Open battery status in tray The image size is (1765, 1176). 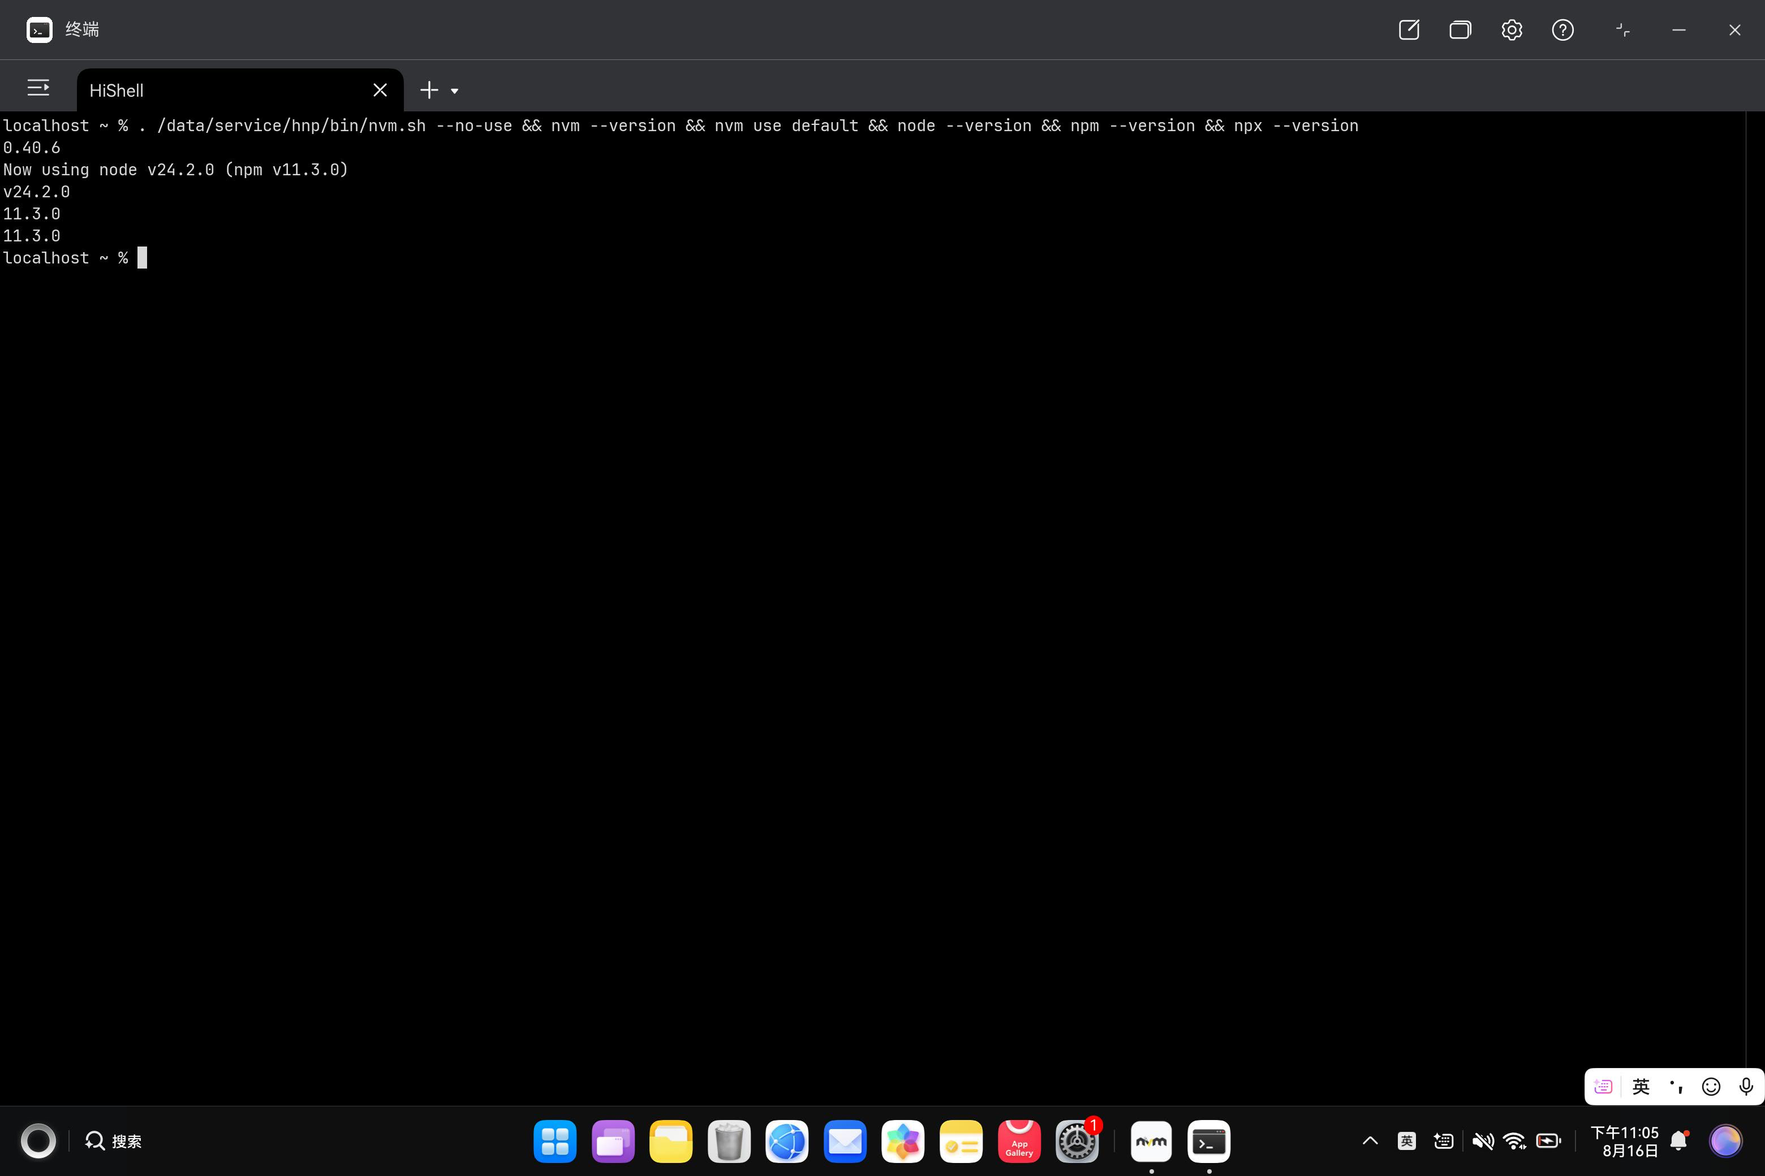point(1548,1141)
